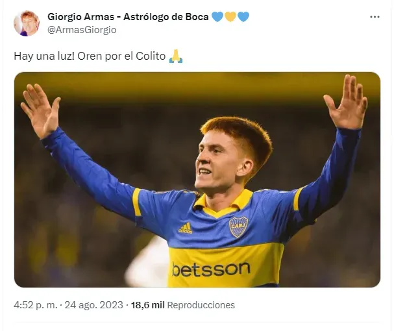394x331 pixels.
Task: Open the tweet's three-dot more options menu
Action: coord(375,17)
